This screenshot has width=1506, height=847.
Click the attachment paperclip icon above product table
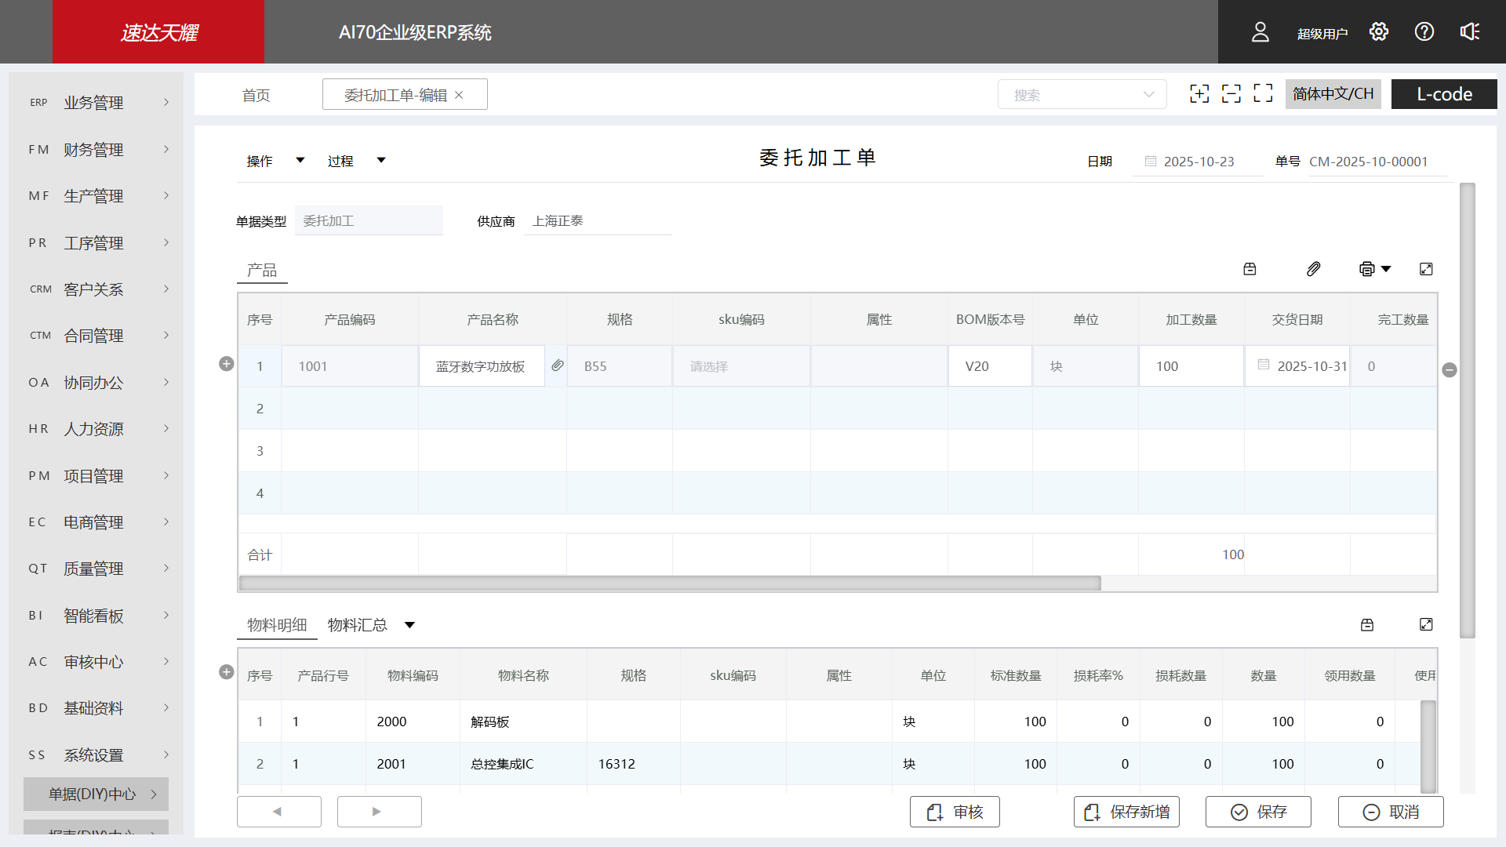point(1314,268)
